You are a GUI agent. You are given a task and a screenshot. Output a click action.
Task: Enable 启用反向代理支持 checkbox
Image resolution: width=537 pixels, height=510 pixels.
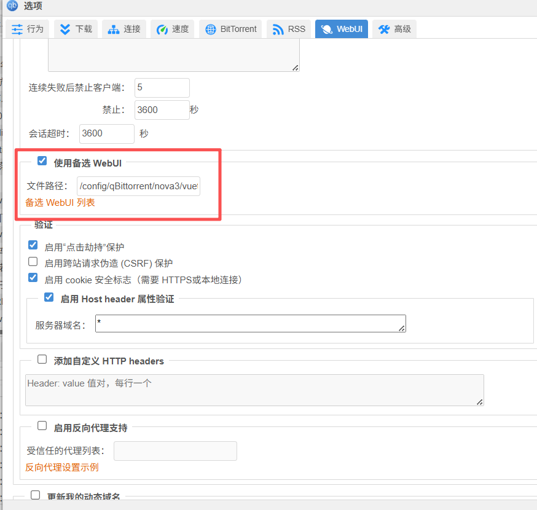[x=42, y=426]
